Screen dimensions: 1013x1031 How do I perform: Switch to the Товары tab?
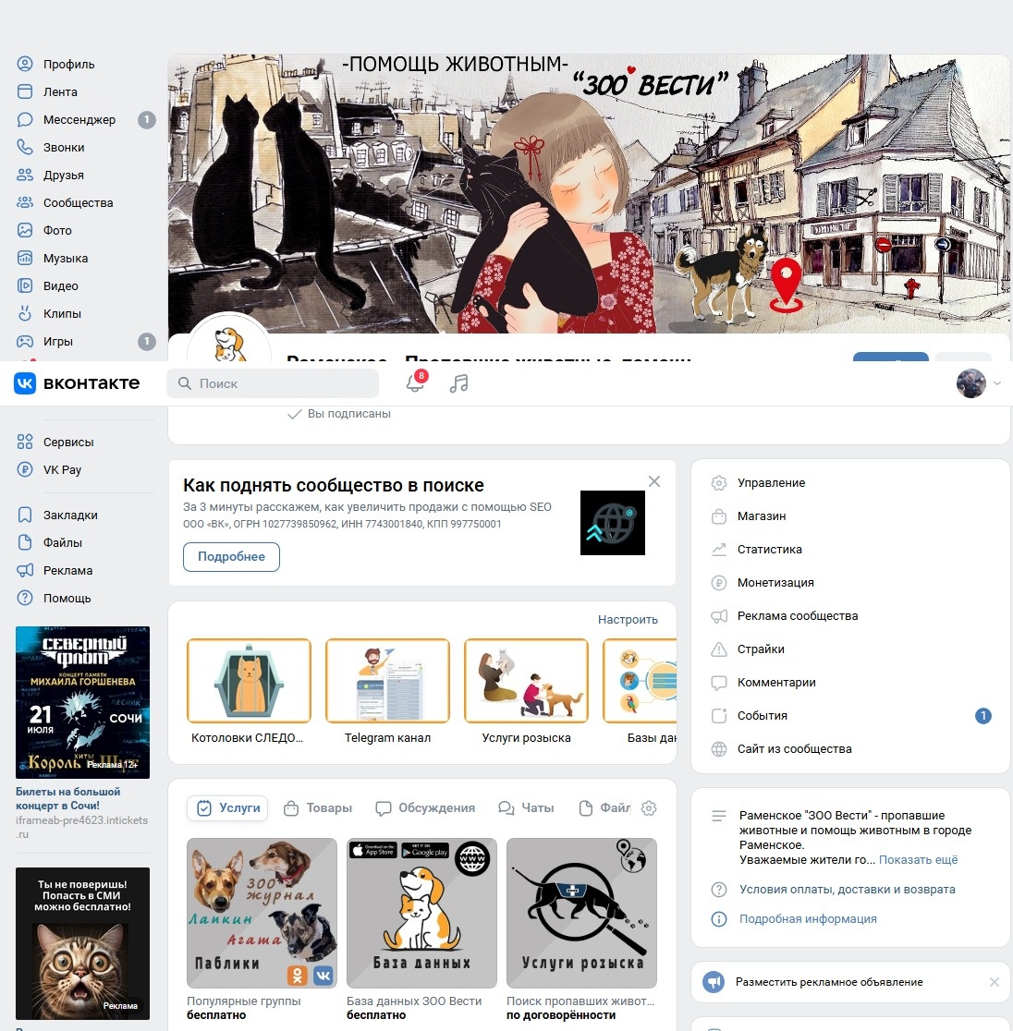pyautogui.click(x=318, y=808)
